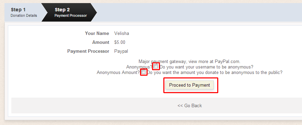
Task: Click the bold Amount field label
Action: coord(101,42)
